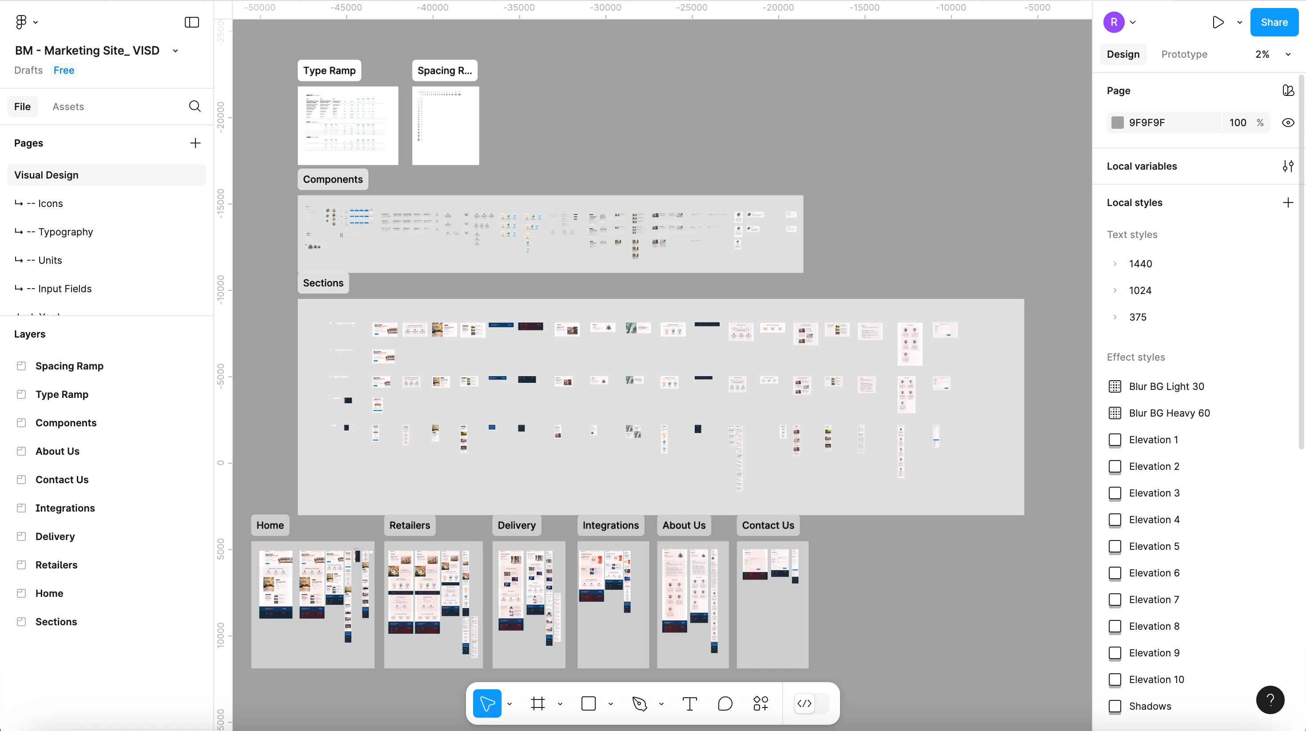Select the Contact Us layer

pyautogui.click(x=62, y=480)
